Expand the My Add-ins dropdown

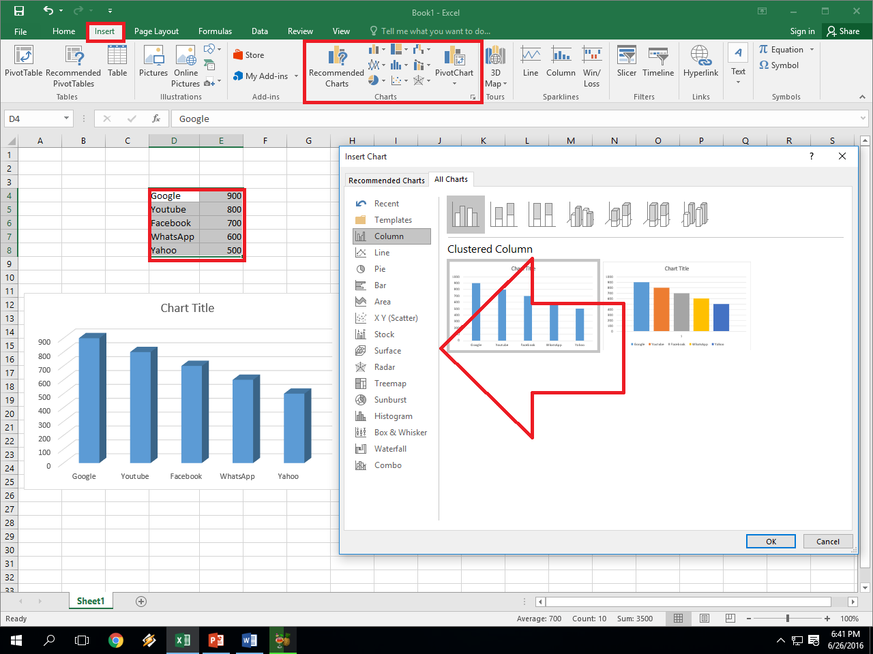click(296, 76)
